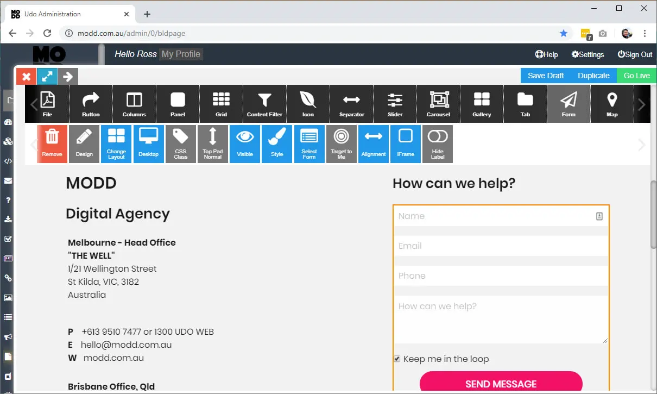The width and height of the screenshot is (657, 394).
Task: Open a new browser tab
Action: coord(147,14)
